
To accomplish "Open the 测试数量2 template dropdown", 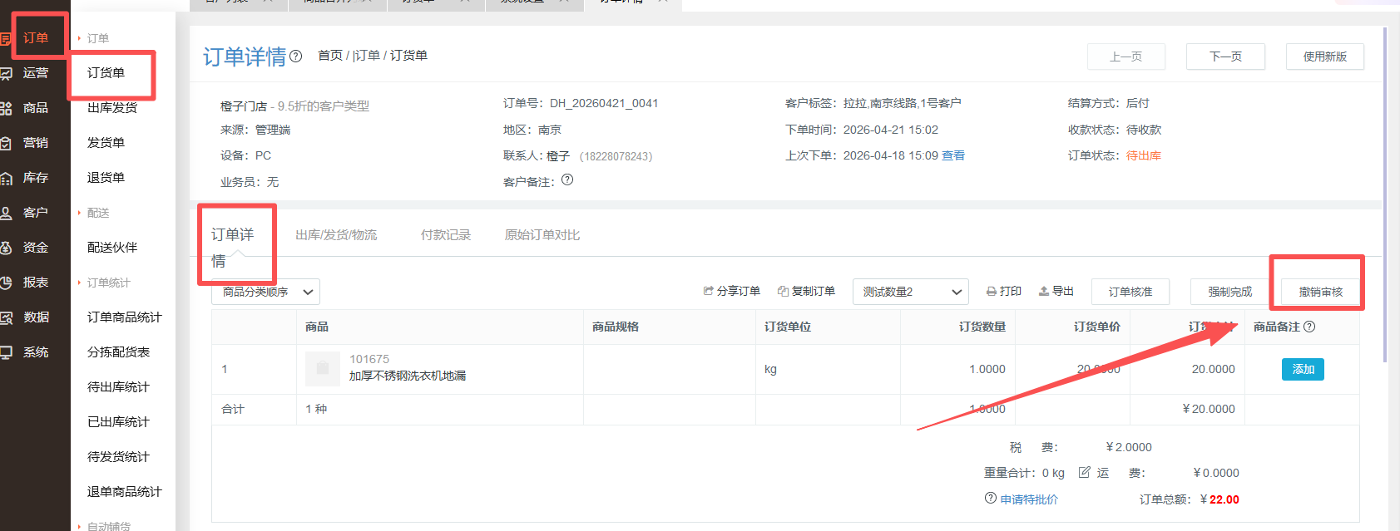I will tap(911, 292).
